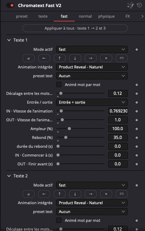The image size is (145, 231).
Task: Edit Texte 1 Décalage value 0.12
Action: click(x=118, y=93)
